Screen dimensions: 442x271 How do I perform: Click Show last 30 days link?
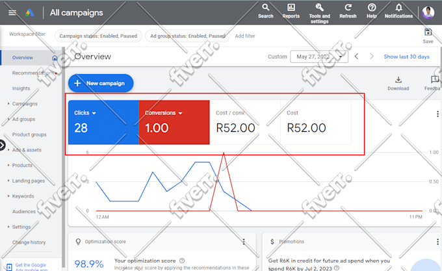[x=406, y=57]
